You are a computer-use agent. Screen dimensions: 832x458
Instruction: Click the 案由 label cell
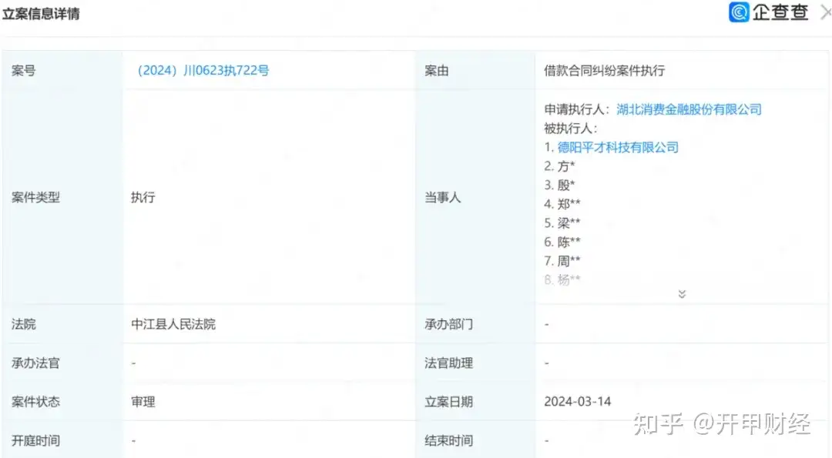(475, 71)
